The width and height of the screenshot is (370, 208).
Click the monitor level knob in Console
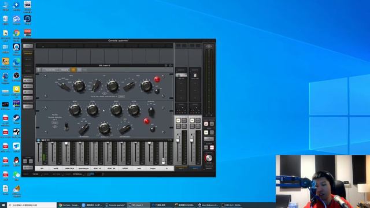(x=208, y=158)
